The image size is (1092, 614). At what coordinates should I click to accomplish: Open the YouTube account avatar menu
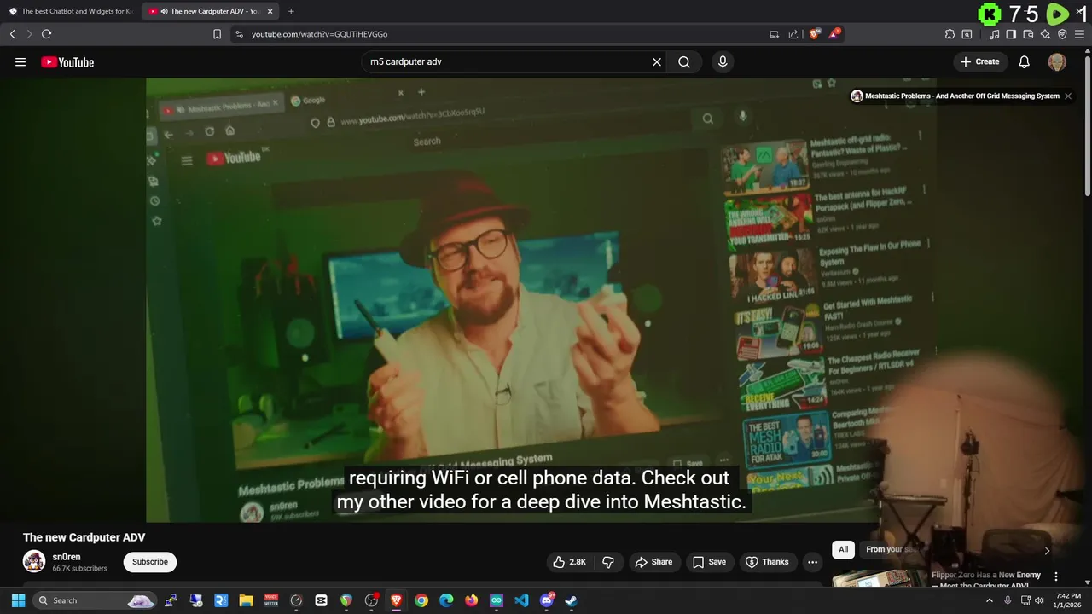(1057, 62)
